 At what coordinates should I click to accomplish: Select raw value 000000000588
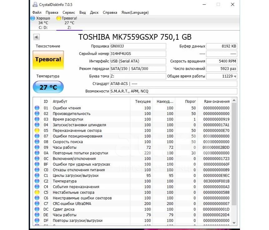point(216,192)
